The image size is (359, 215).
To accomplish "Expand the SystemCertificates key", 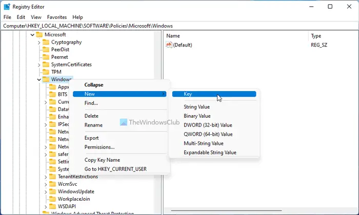I will pos(39,65).
